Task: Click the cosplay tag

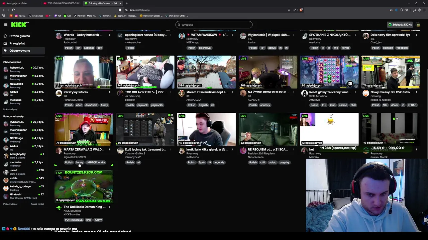Action: tap(285, 162)
